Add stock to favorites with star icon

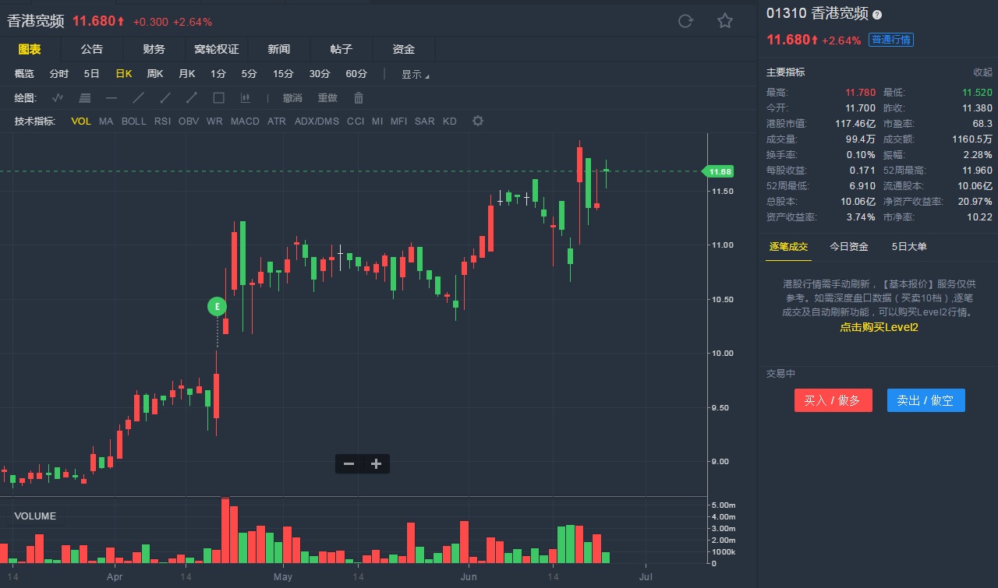click(725, 21)
